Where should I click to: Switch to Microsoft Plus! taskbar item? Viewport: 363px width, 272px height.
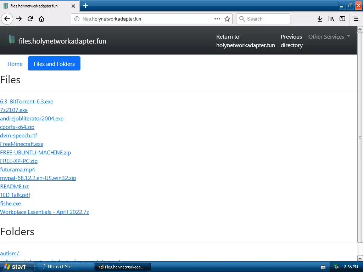tap(65, 267)
